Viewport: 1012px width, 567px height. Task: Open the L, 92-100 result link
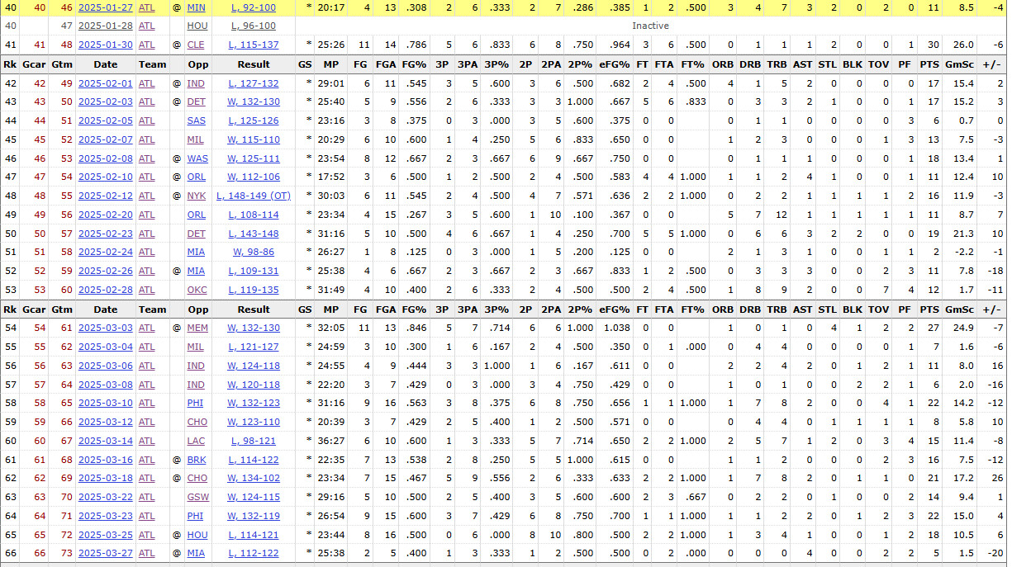[253, 7]
